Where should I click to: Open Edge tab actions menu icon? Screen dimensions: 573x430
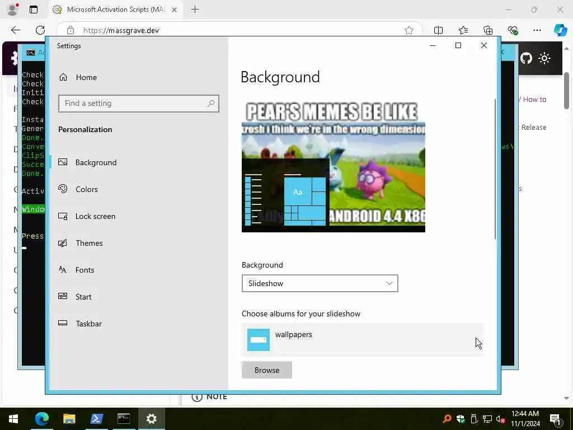click(x=34, y=10)
